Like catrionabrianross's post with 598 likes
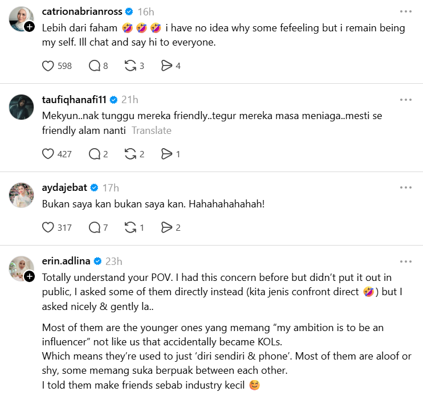The height and width of the screenshot is (396, 423). (48, 66)
